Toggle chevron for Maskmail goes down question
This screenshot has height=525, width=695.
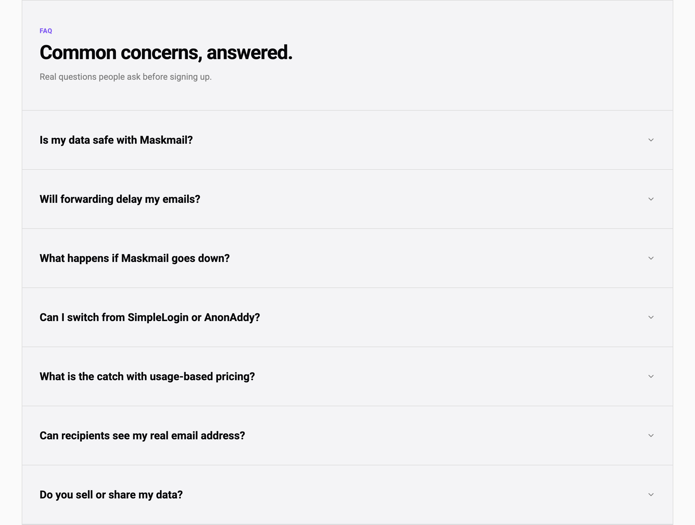651,258
